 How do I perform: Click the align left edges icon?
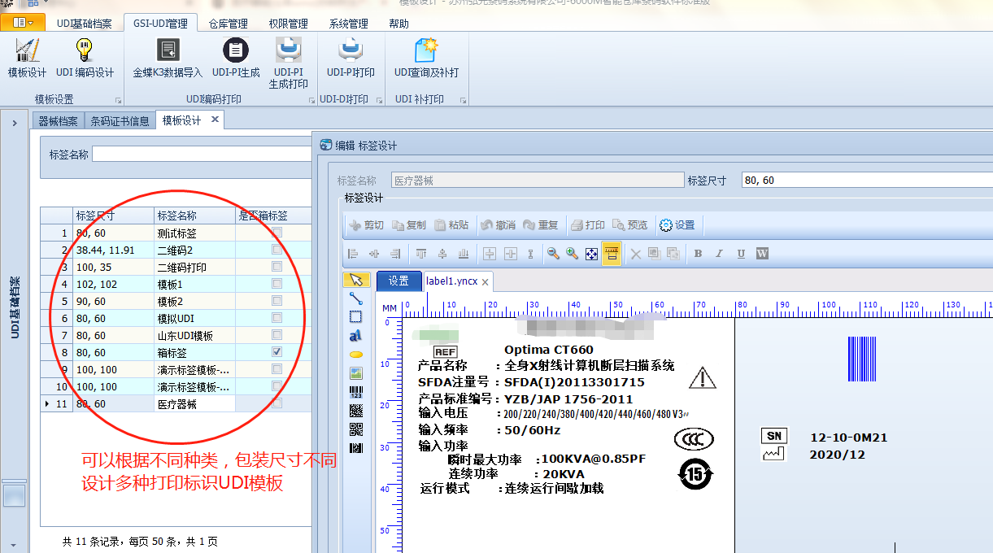tap(354, 254)
